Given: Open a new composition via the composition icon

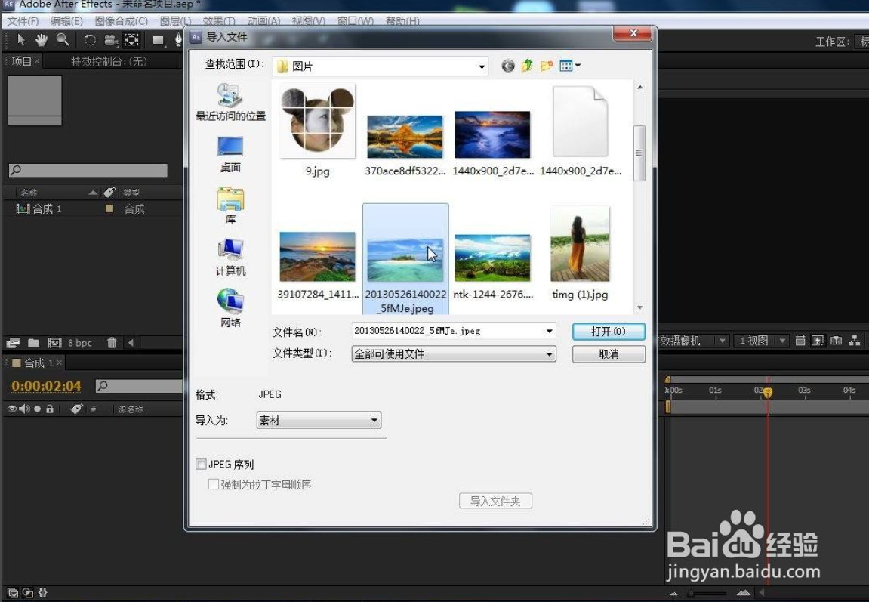Looking at the screenshot, I should [13, 343].
